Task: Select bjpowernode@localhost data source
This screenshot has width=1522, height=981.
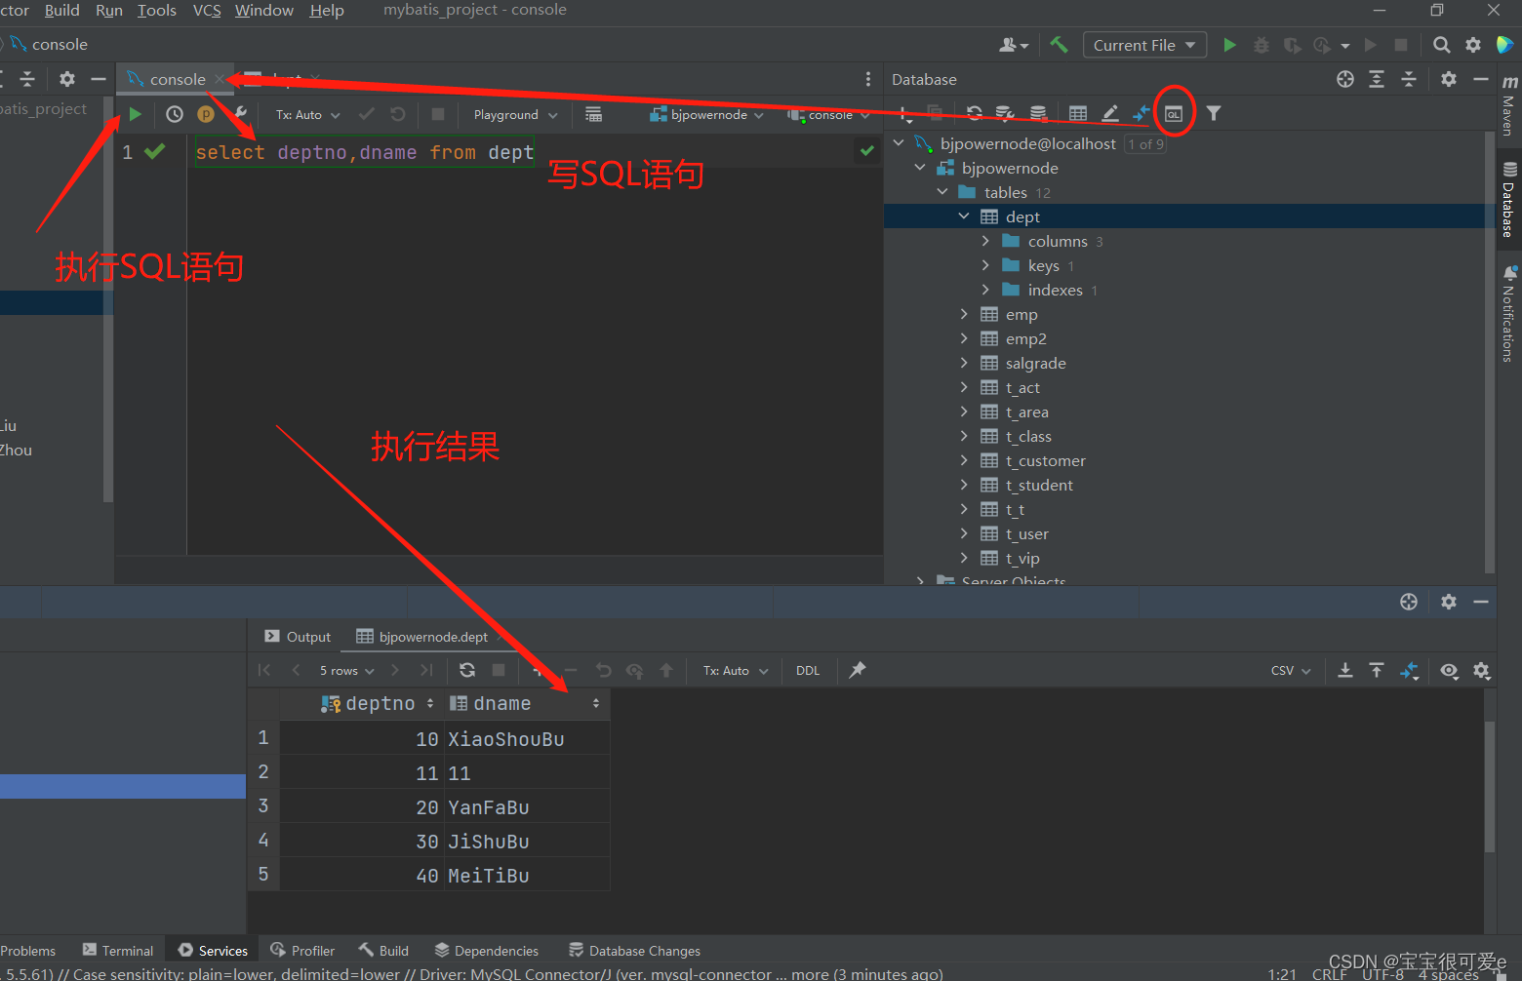Action: (1027, 143)
